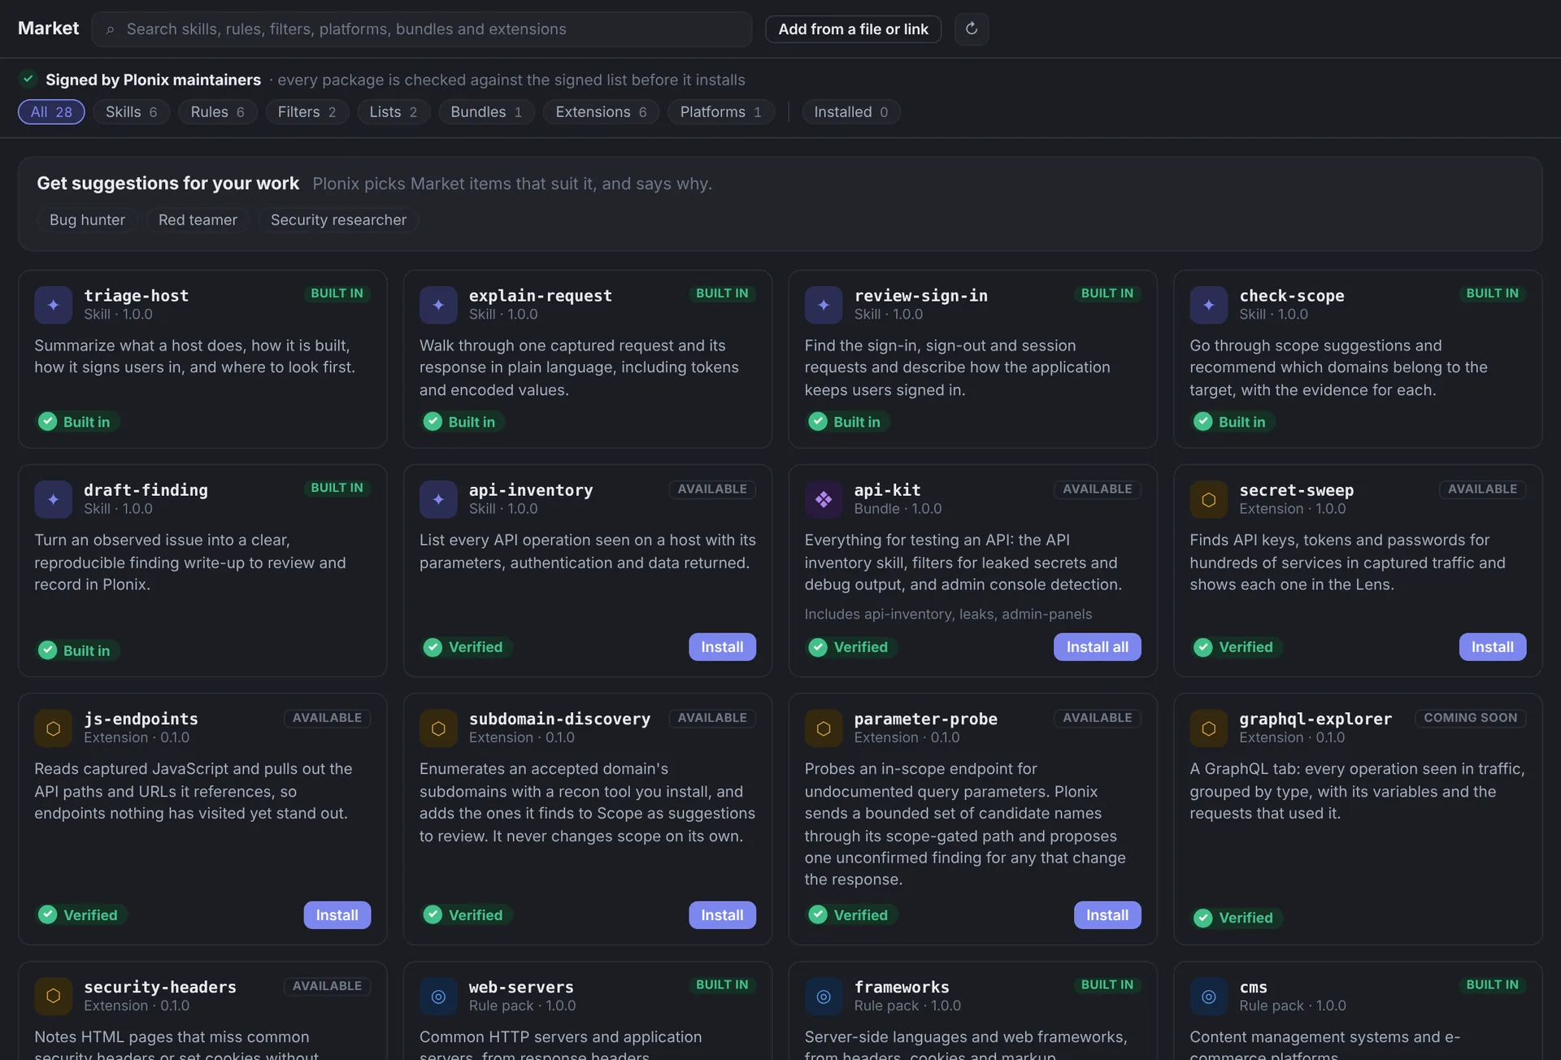Click the BUILT IN badge on explain-request
Screen dimensions: 1561x1060
coord(722,293)
